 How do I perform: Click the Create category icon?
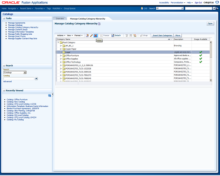pyautogui.click(x=87, y=35)
